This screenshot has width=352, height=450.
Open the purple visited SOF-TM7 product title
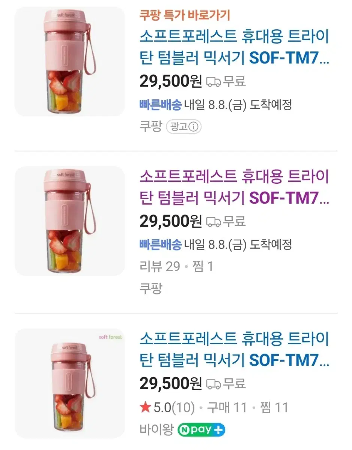(x=234, y=187)
